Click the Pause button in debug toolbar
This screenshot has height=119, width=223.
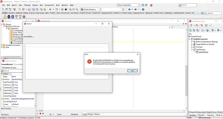tap(62, 9)
